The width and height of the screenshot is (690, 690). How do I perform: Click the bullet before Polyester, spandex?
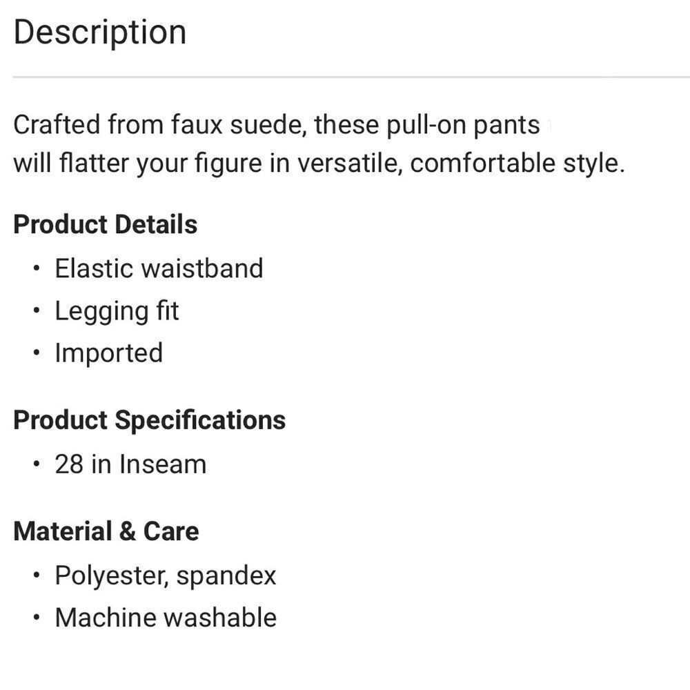coord(37,575)
